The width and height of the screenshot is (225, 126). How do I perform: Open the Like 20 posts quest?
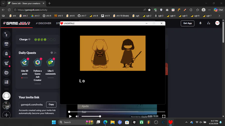coord(24,68)
